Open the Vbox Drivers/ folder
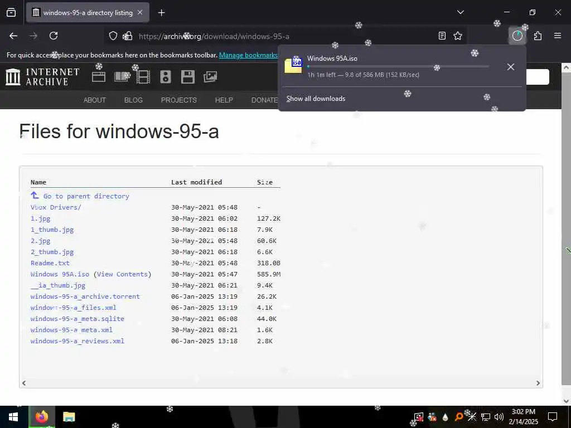The width and height of the screenshot is (571, 428). (x=56, y=207)
